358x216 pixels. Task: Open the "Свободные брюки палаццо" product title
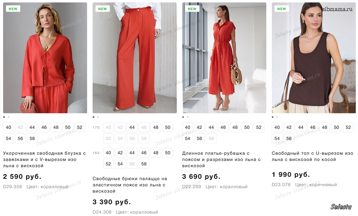[x=130, y=185]
